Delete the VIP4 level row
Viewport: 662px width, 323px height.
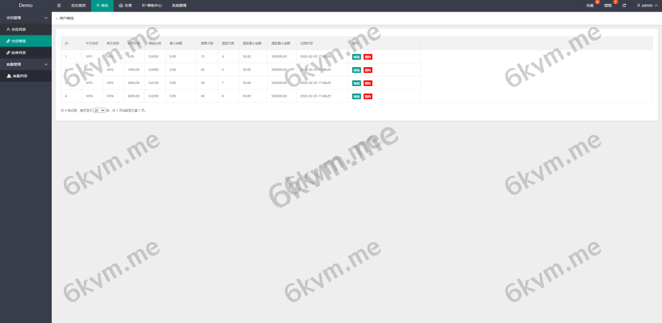click(x=368, y=96)
